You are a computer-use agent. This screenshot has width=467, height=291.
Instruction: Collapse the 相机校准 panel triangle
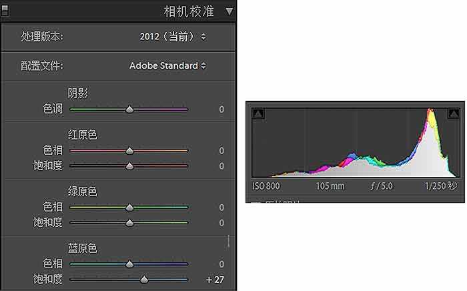[x=229, y=11]
